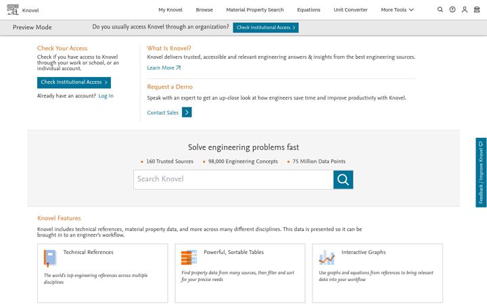Click the Knovel logo in the header
The height and width of the screenshot is (304, 487).
[x=22, y=9]
